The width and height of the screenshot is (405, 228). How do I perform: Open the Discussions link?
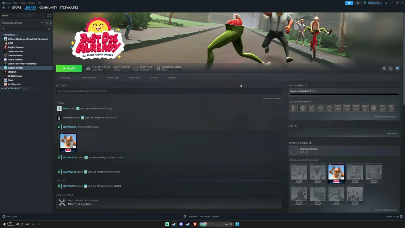[134, 78]
